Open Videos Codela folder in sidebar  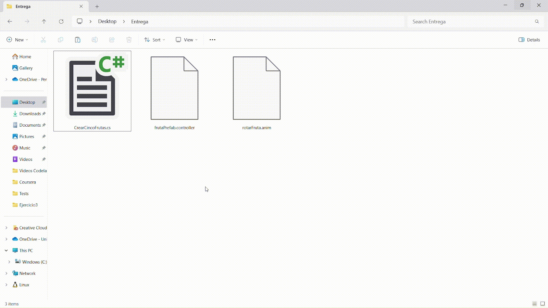(24, 171)
